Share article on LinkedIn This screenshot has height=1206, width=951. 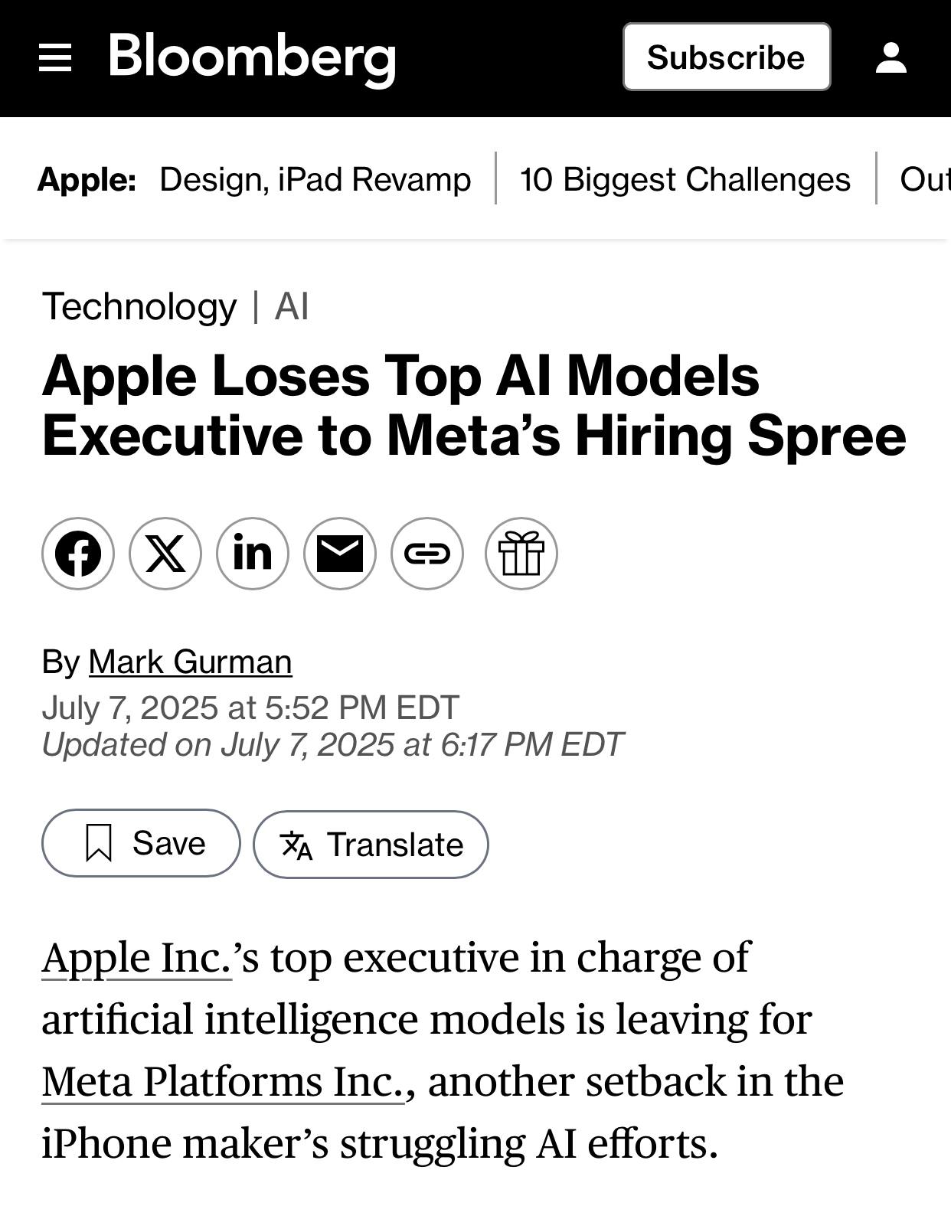253,554
